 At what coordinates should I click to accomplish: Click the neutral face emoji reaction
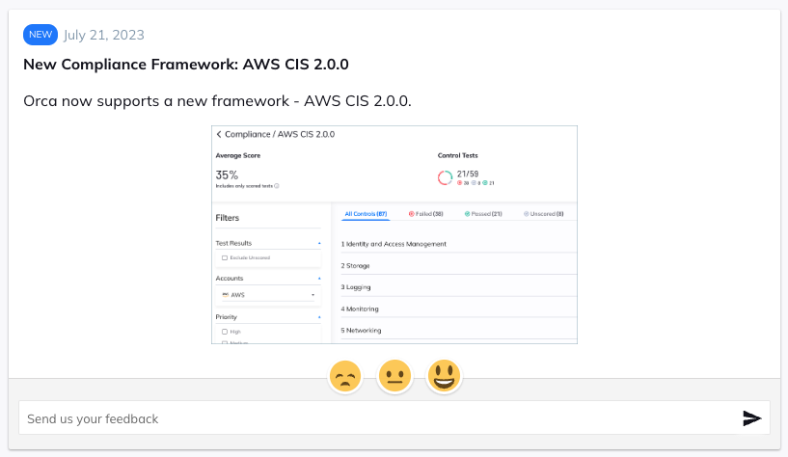coord(394,376)
